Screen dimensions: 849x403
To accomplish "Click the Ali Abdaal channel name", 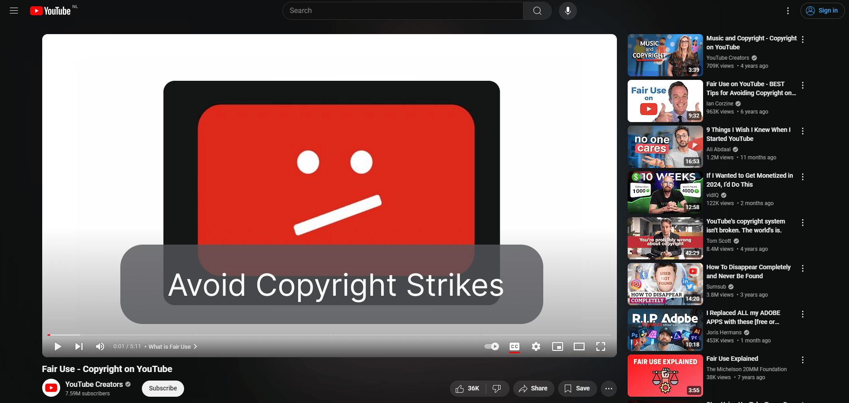I will click(x=718, y=149).
